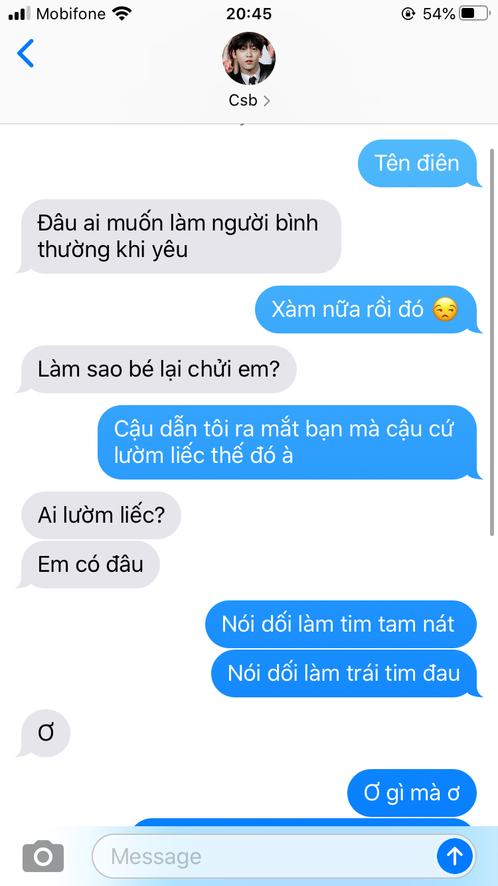The height and width of the screenshot is (886, 498).
Task: Tap the battery indicator icon
Action: [x=474, y=13]
